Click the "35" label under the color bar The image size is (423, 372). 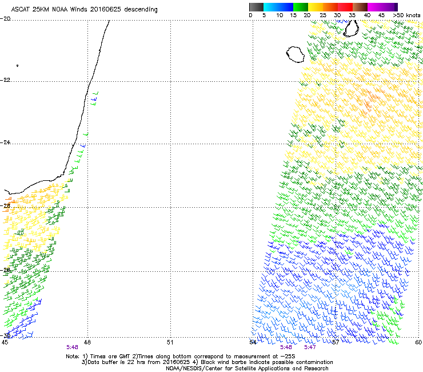(x=352, y=15)
